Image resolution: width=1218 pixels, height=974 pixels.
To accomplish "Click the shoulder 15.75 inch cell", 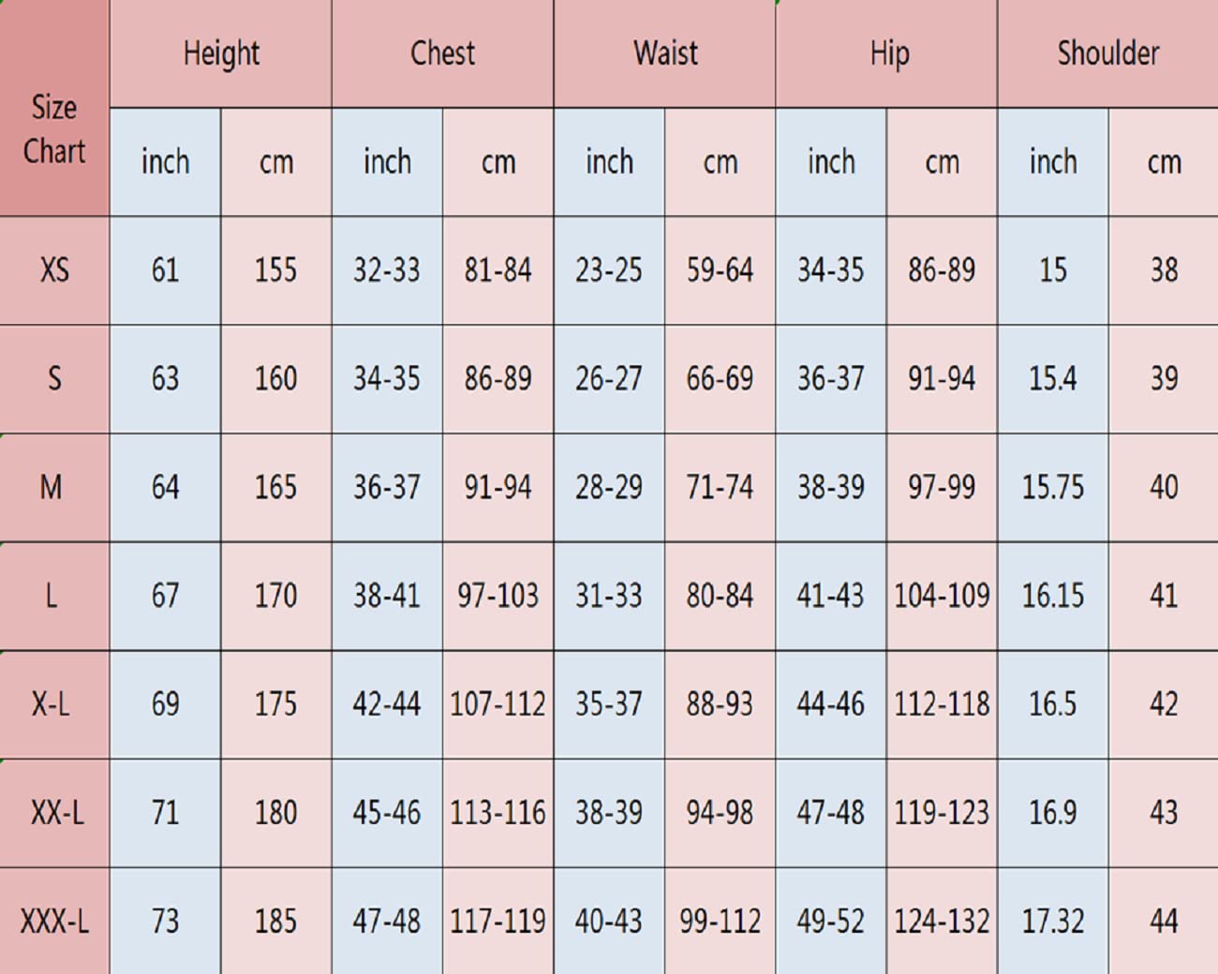I will 1052,487.
